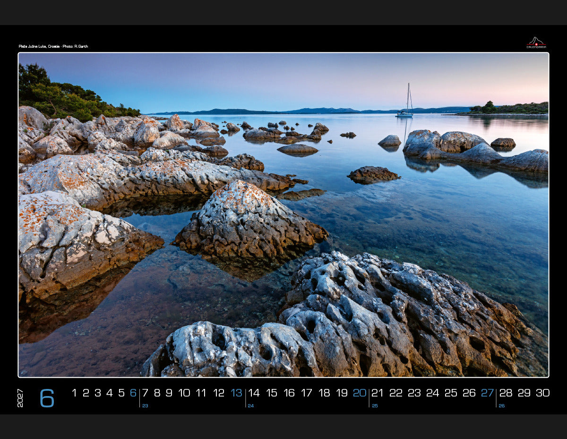Click week number 25 label
Image resolution: width=567 pixels, height=439 pixels.
[375, 405]
